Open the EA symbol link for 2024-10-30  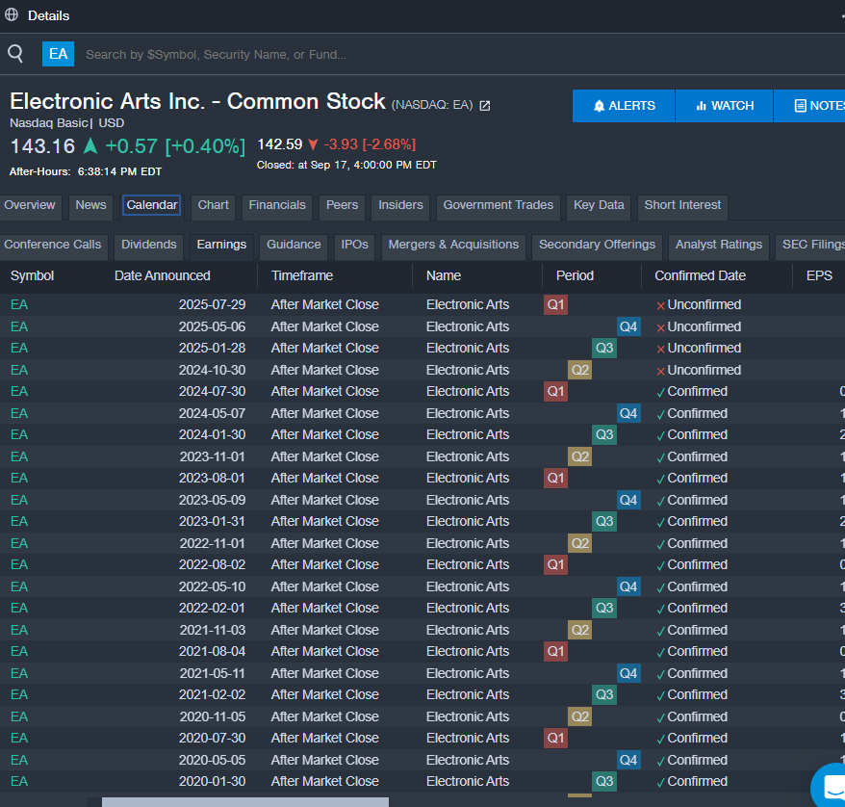point(19,370)
